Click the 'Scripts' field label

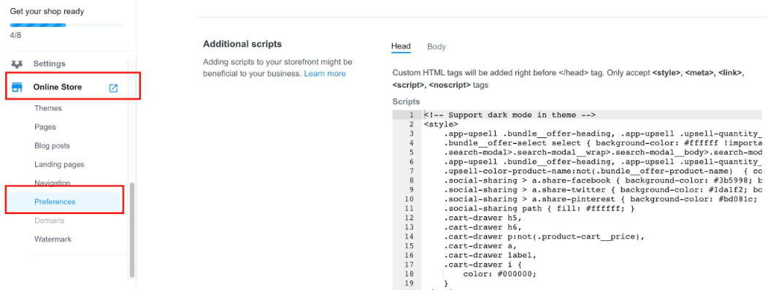point(406,102)
